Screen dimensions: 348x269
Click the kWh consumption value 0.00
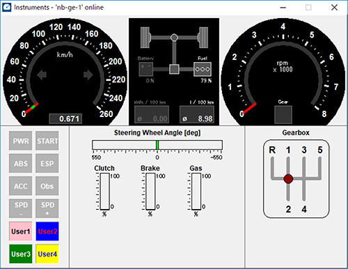pos(152,114)
